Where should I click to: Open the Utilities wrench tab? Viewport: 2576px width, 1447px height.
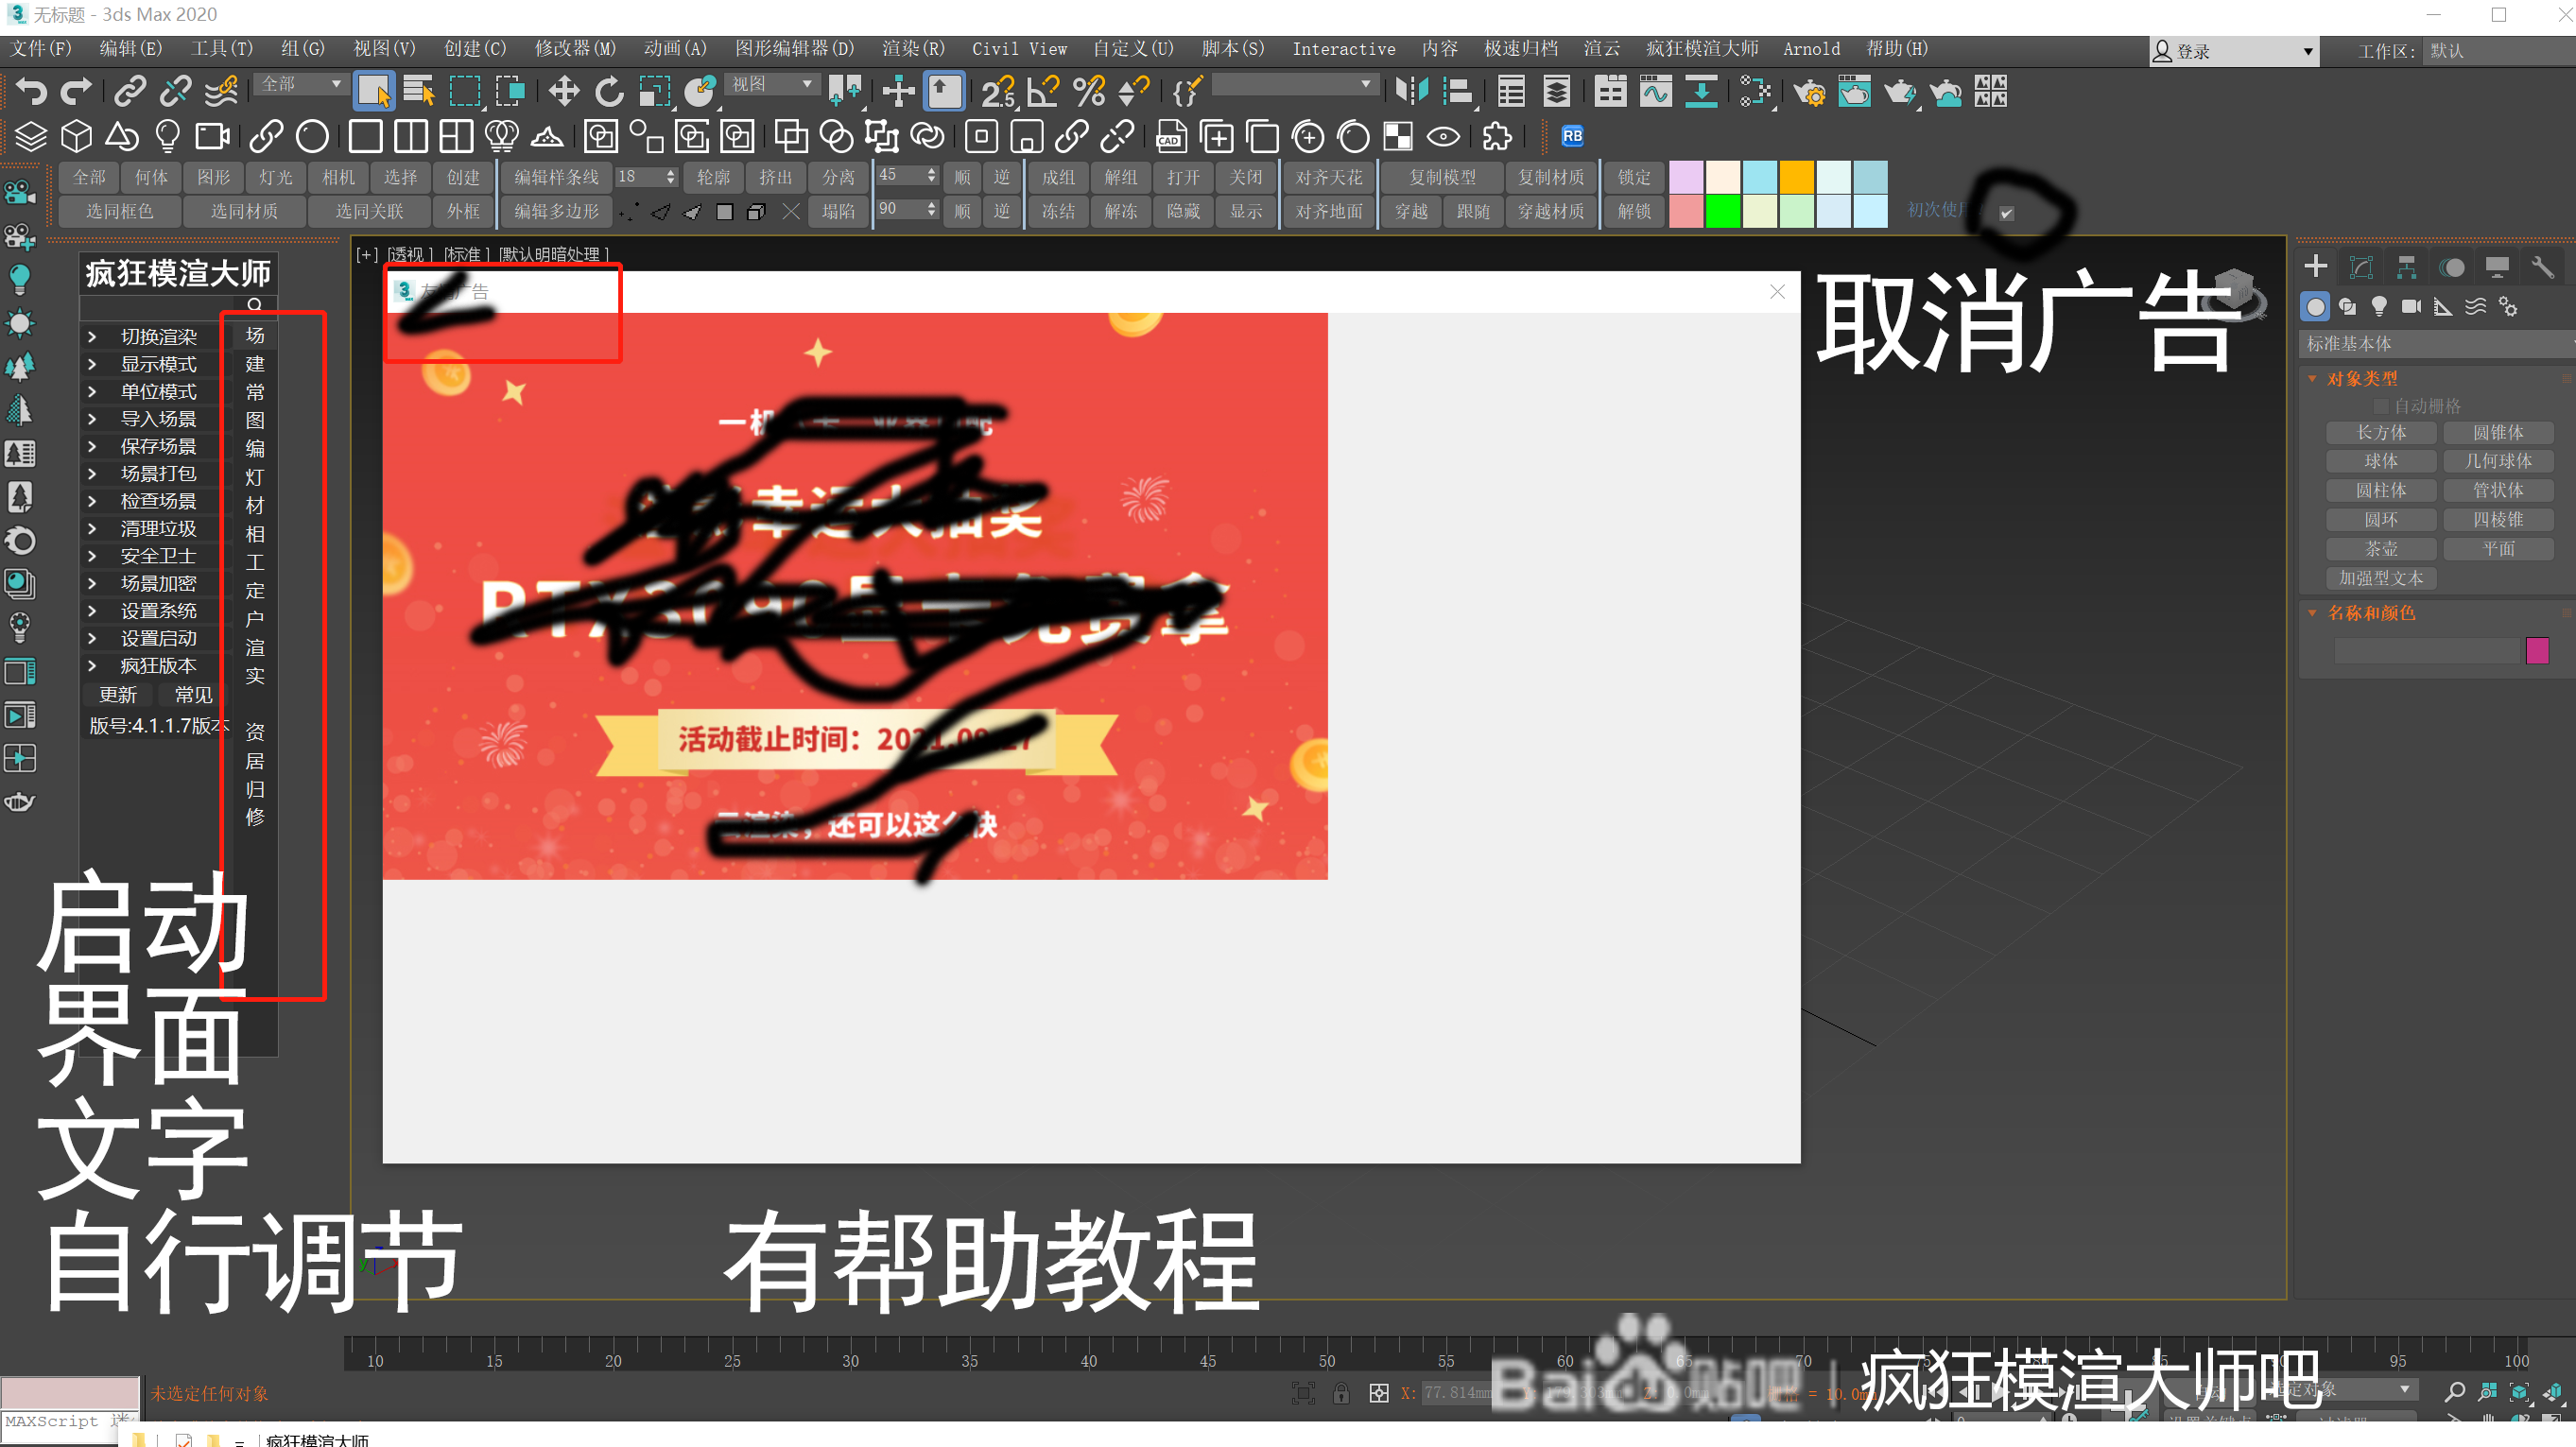2543,267
